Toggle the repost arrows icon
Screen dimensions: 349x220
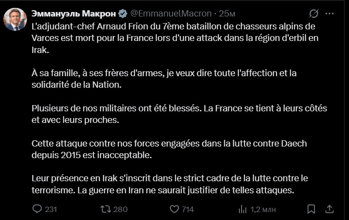tap(106, 209)
